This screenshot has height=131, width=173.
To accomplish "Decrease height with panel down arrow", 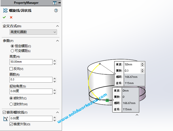I will pos(54,64).
